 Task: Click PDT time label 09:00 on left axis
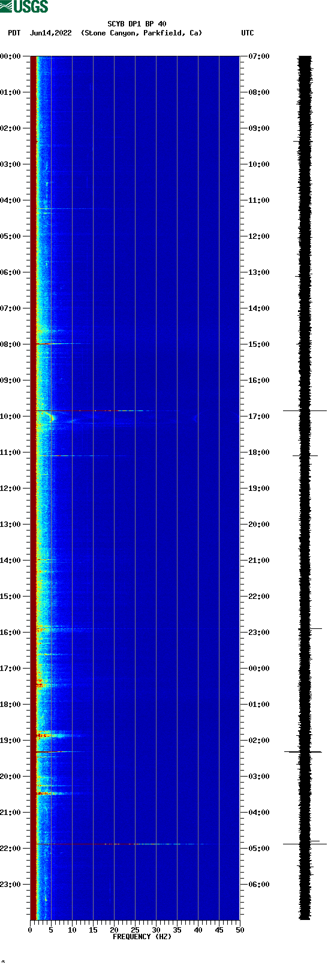point(11,380)
